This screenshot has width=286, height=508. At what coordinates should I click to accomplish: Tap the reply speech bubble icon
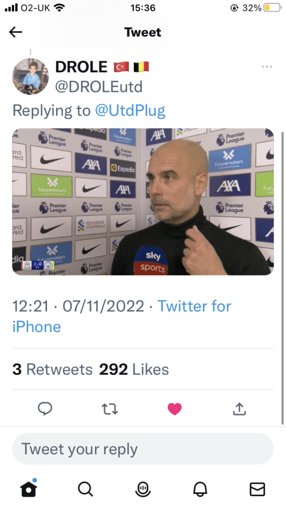[x=45, y=409]
